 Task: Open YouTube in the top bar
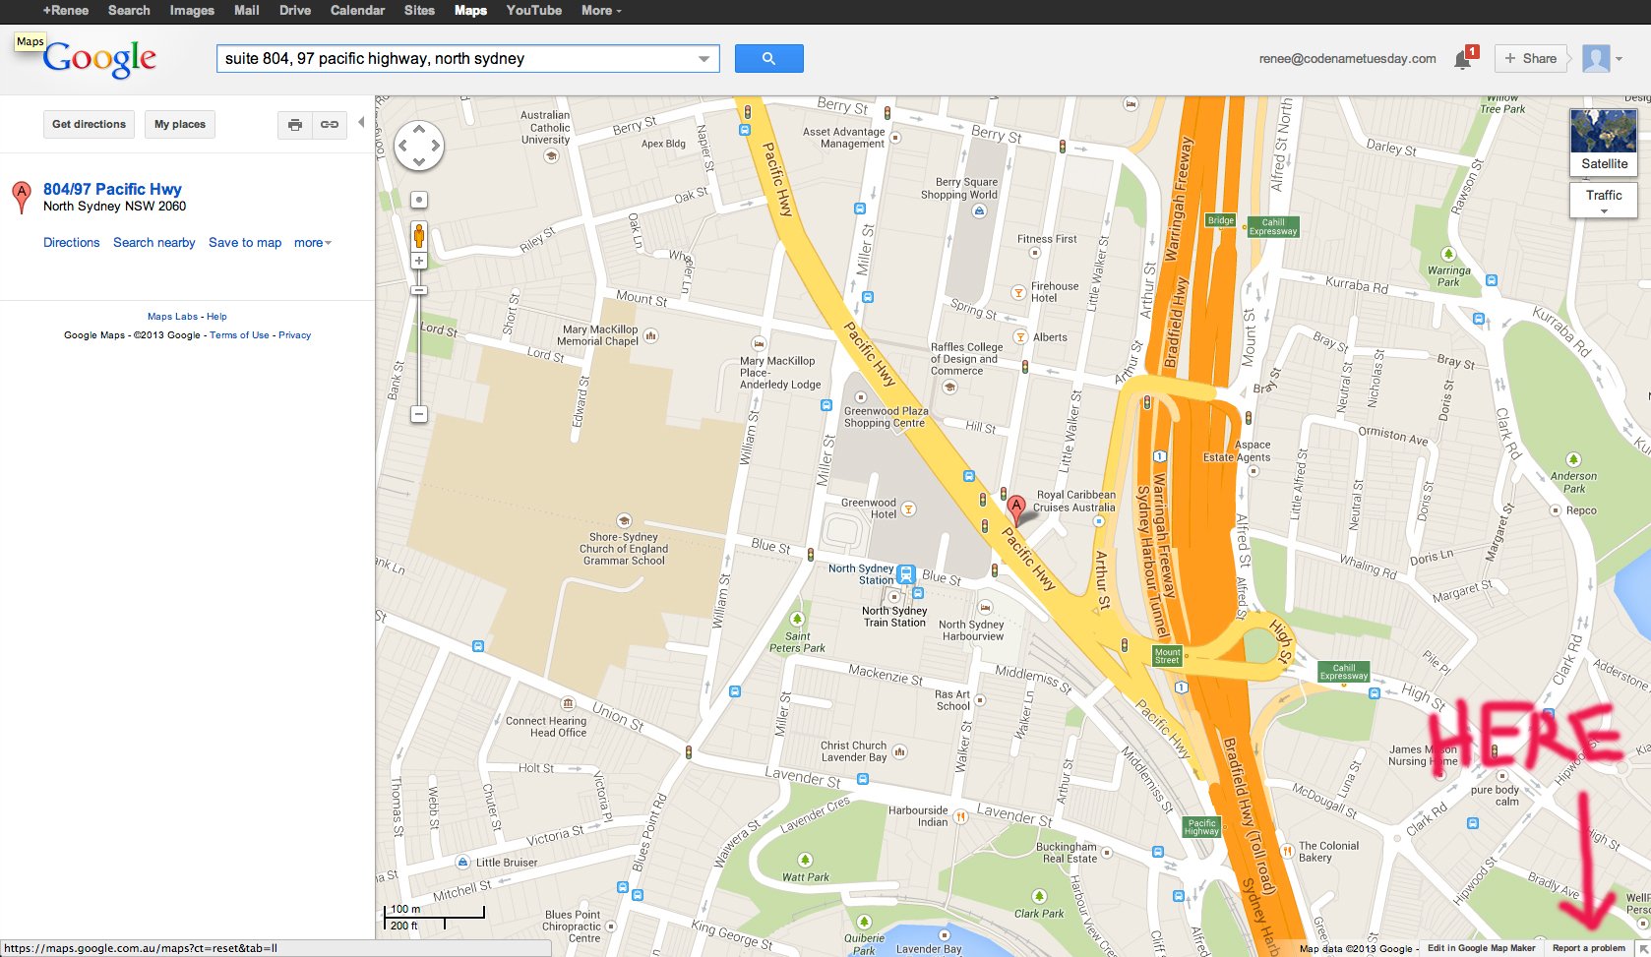[534, 10]
